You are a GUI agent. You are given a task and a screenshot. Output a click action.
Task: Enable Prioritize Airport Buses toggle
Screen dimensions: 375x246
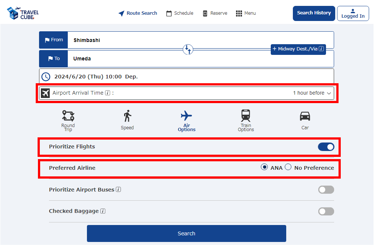pos(326,190)
